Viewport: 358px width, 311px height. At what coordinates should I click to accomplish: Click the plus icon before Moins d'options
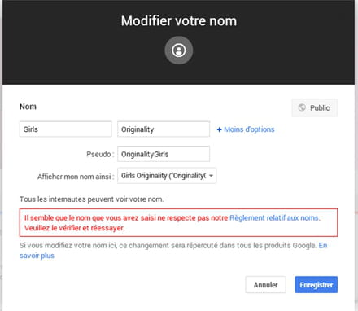point(219,129)
